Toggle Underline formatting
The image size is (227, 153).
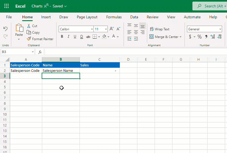pos(75,37)
